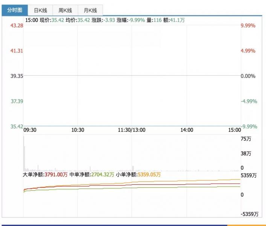
Task: Click the 09:30 opening time marker
Action: pyautogui.click(x=29, y=130)
